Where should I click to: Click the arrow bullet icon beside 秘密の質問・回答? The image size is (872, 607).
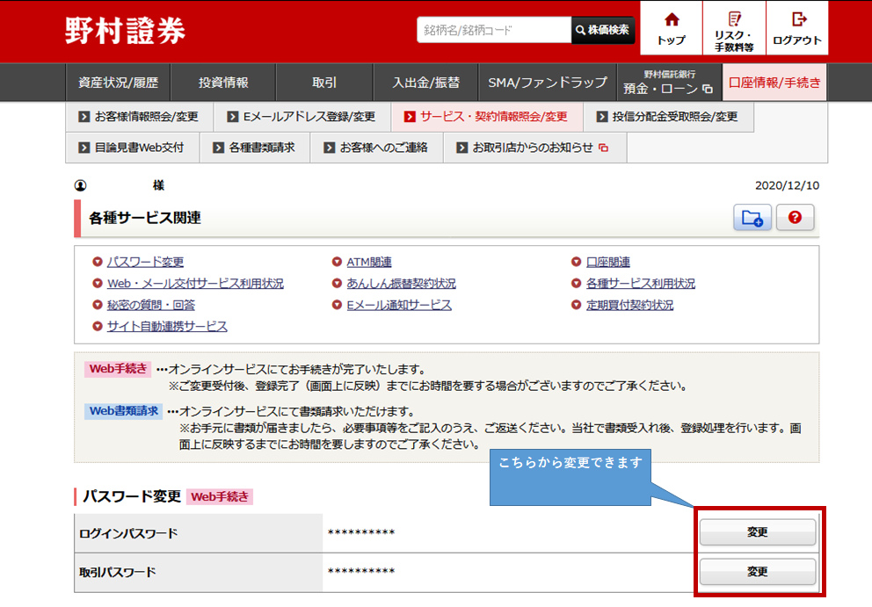coord(98,305)
